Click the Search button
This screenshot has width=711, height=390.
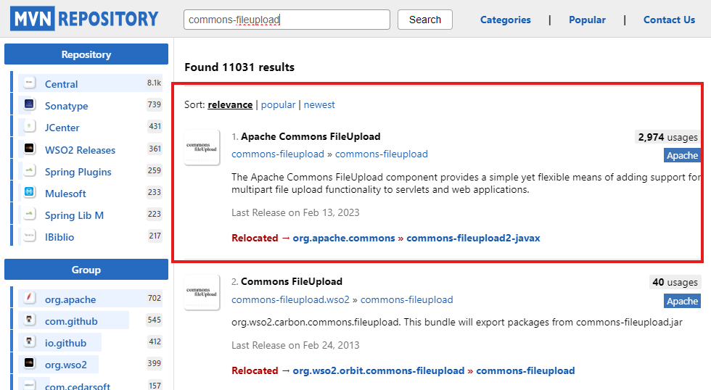pyautogui.click(x=425, y=20)
